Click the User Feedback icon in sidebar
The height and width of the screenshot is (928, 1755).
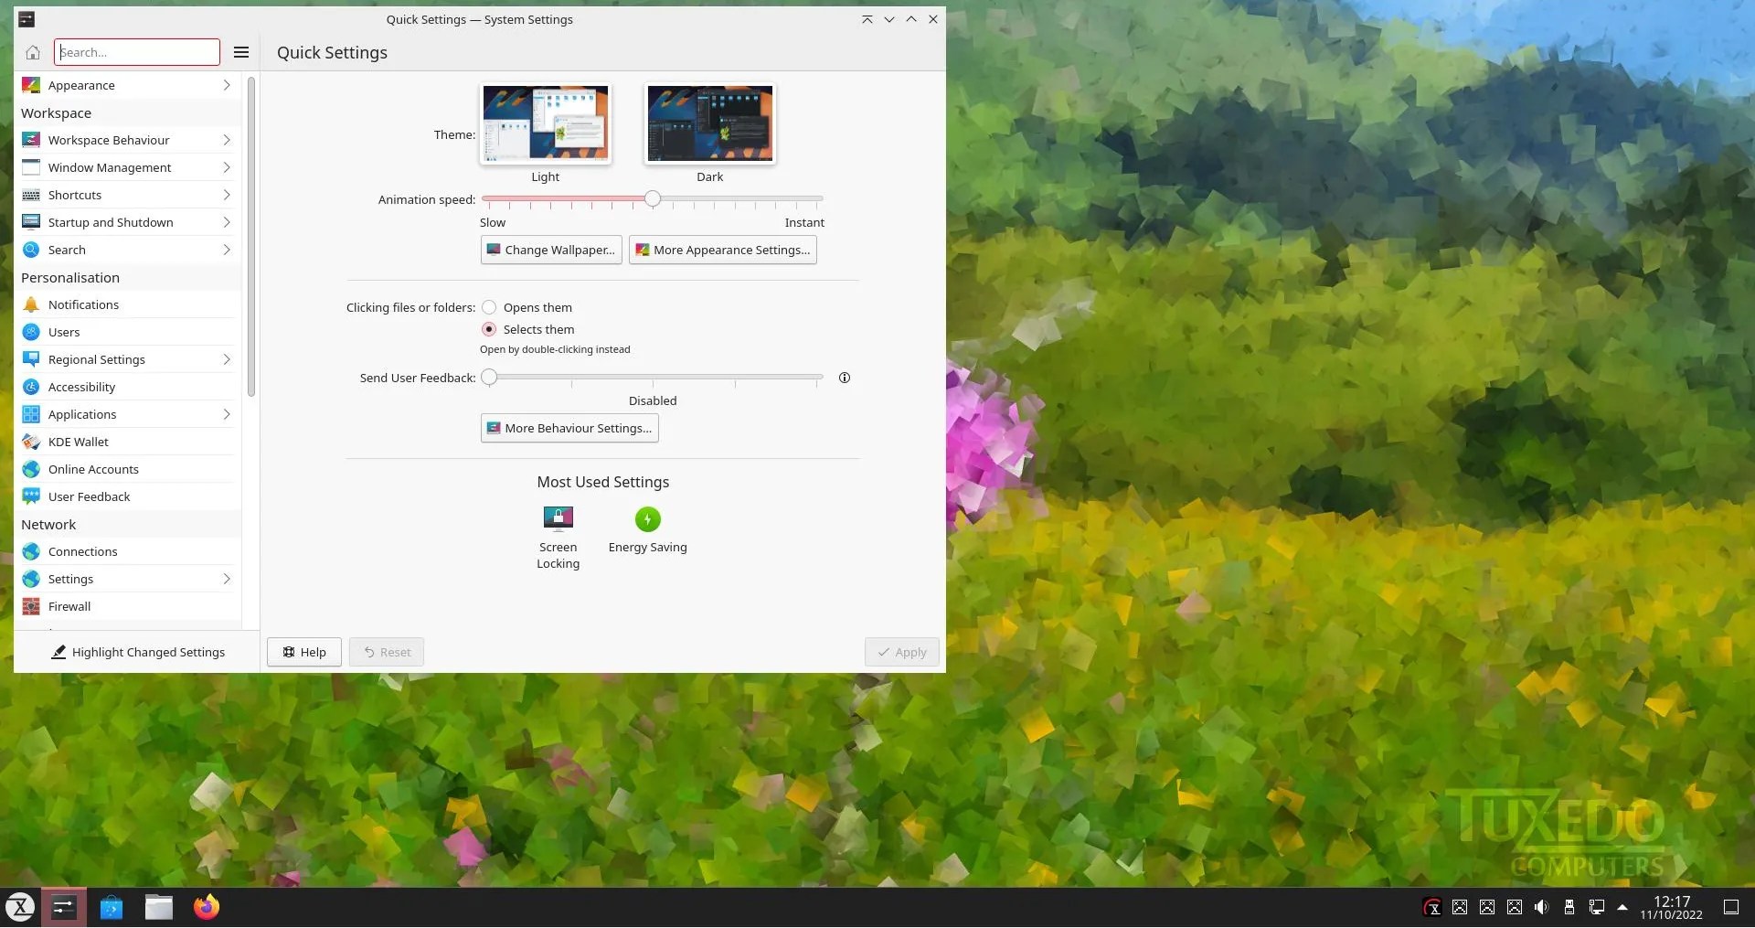[x=30, y=496]
